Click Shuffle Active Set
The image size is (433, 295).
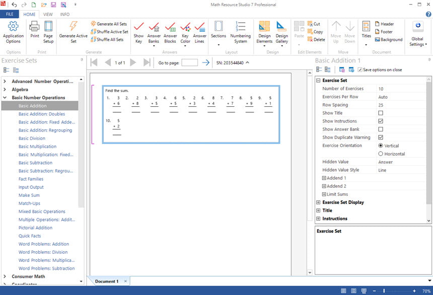tap(110, 32)
